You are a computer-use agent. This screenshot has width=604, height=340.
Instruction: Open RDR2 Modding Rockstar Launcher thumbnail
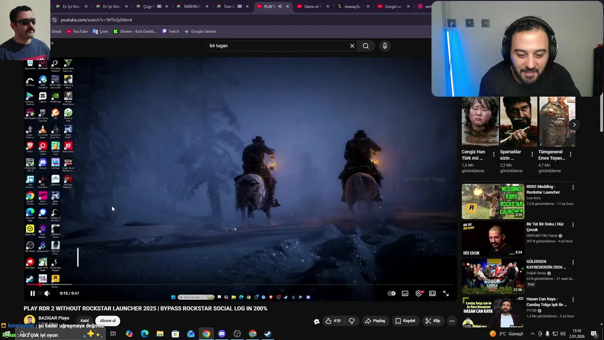pos(493,202)
